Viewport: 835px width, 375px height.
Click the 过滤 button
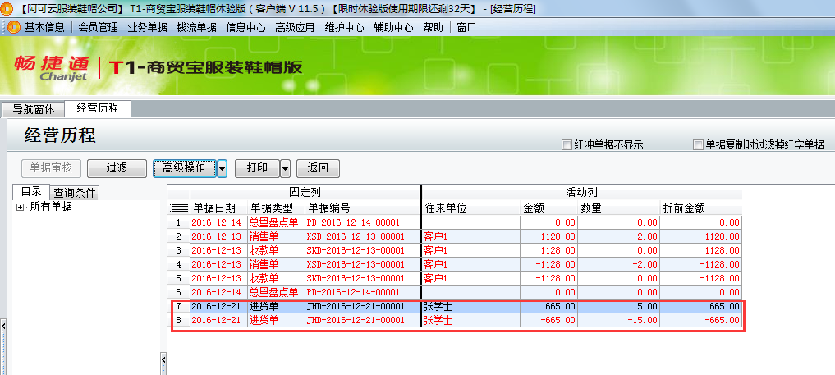[x=117, y=168]
